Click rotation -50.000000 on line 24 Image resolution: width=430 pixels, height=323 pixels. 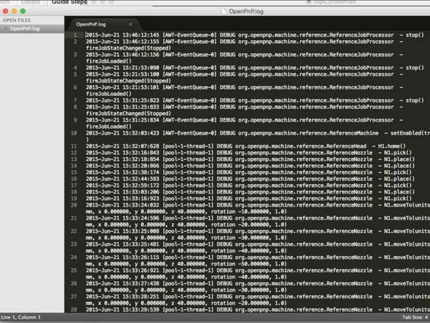240,264
